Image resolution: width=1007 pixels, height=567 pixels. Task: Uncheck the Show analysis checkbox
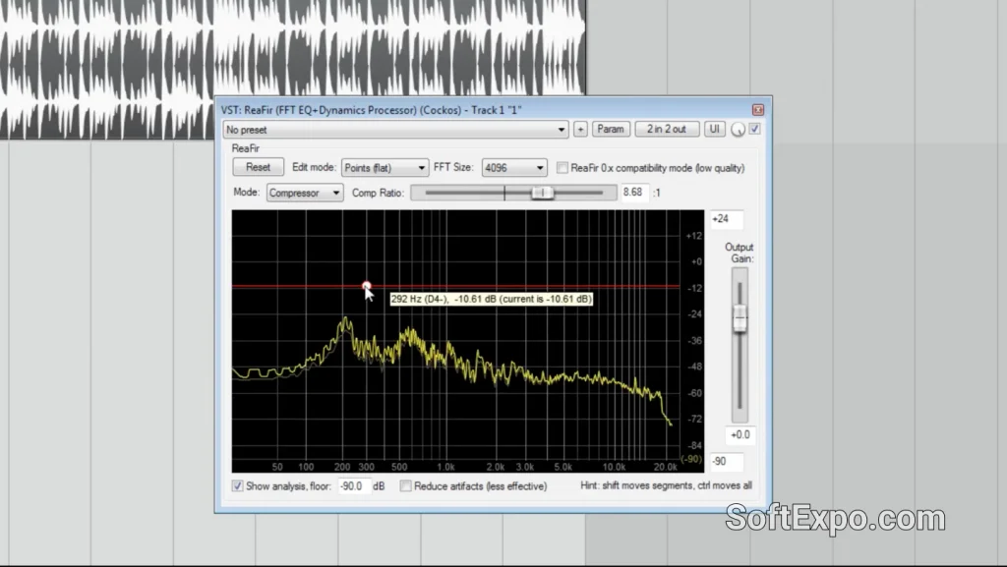point(238,485)
